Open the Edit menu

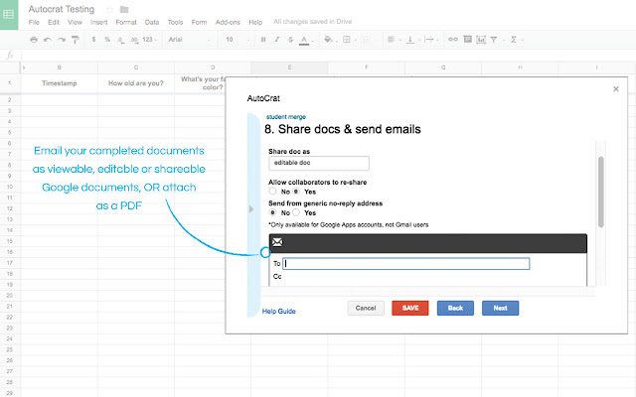pos(54,22)
